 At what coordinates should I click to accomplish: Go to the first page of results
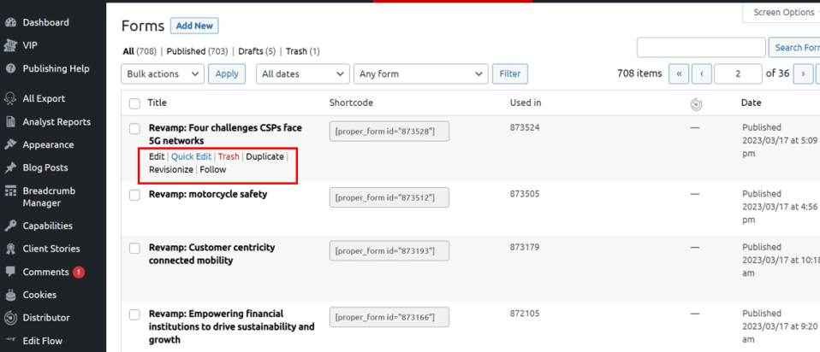coord(679,74)
